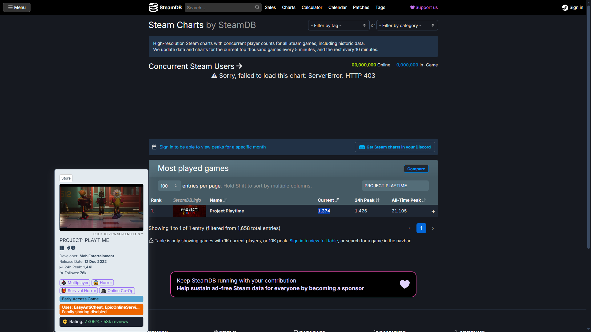Click the Compare button
The image size is (591, 332).
click(416, 169)
